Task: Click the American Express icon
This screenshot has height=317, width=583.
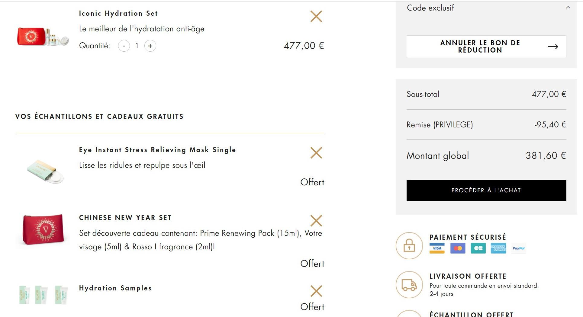Action: (x=498, y=248)
